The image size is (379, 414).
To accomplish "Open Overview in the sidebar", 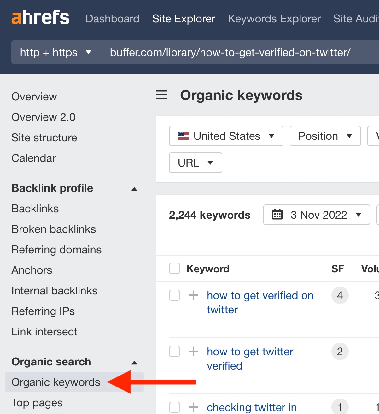I will click(34, 97).
